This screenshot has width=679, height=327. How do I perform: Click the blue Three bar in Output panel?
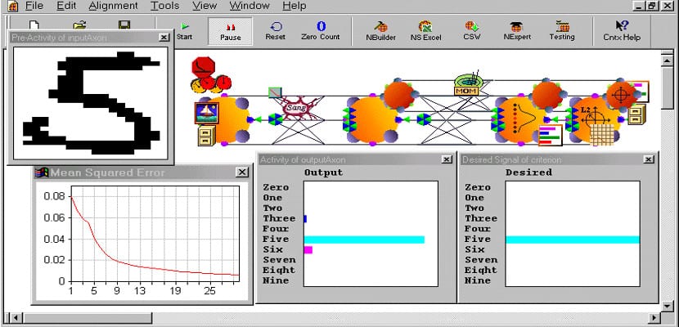point(305,219)
